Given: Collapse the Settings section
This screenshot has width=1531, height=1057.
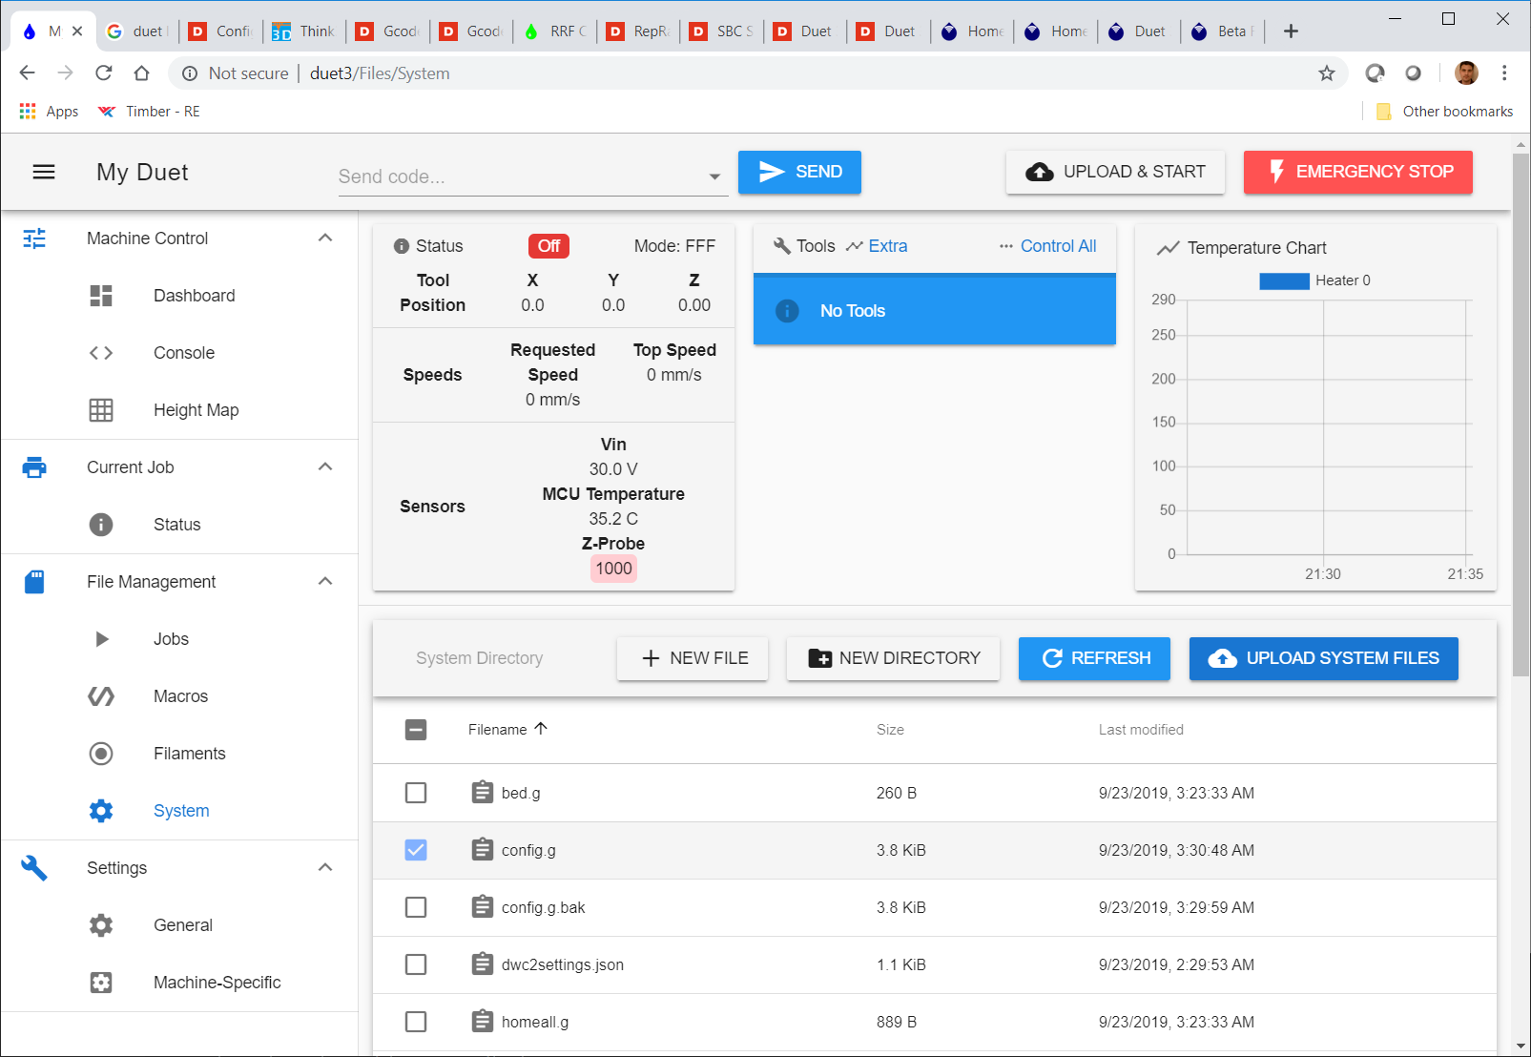Looking at the screenshot, I should click(325, 867).
